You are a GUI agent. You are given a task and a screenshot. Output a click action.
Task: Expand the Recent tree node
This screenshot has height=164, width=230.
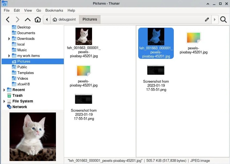click(x=4, y=90)
